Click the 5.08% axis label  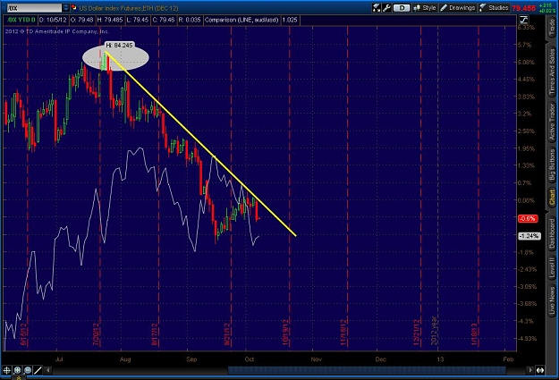tap(526, 62)
